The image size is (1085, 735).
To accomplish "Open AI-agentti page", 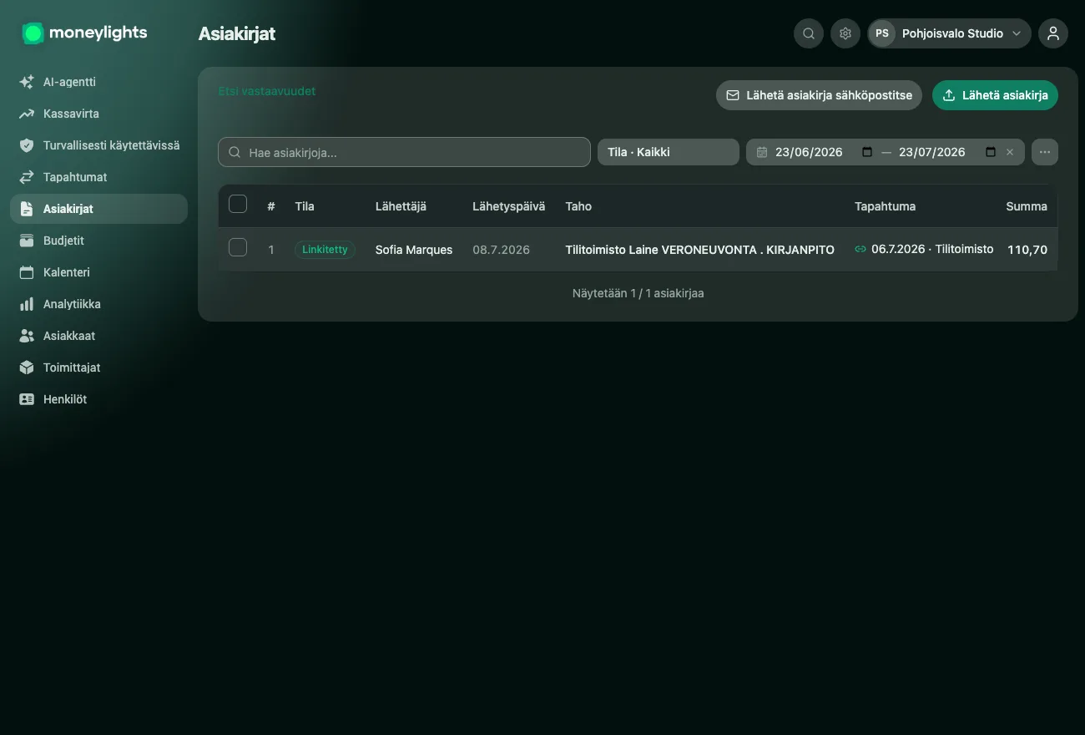I will click(98, 82).
